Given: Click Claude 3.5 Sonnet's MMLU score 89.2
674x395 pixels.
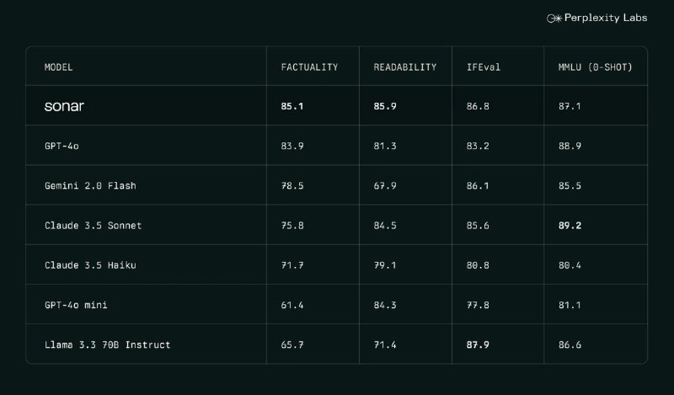Looking at the screenshot, I should click(570, 226).
